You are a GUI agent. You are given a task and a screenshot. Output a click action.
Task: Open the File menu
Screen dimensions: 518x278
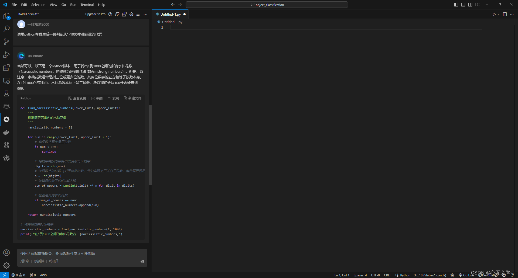(x=14, y=5)
